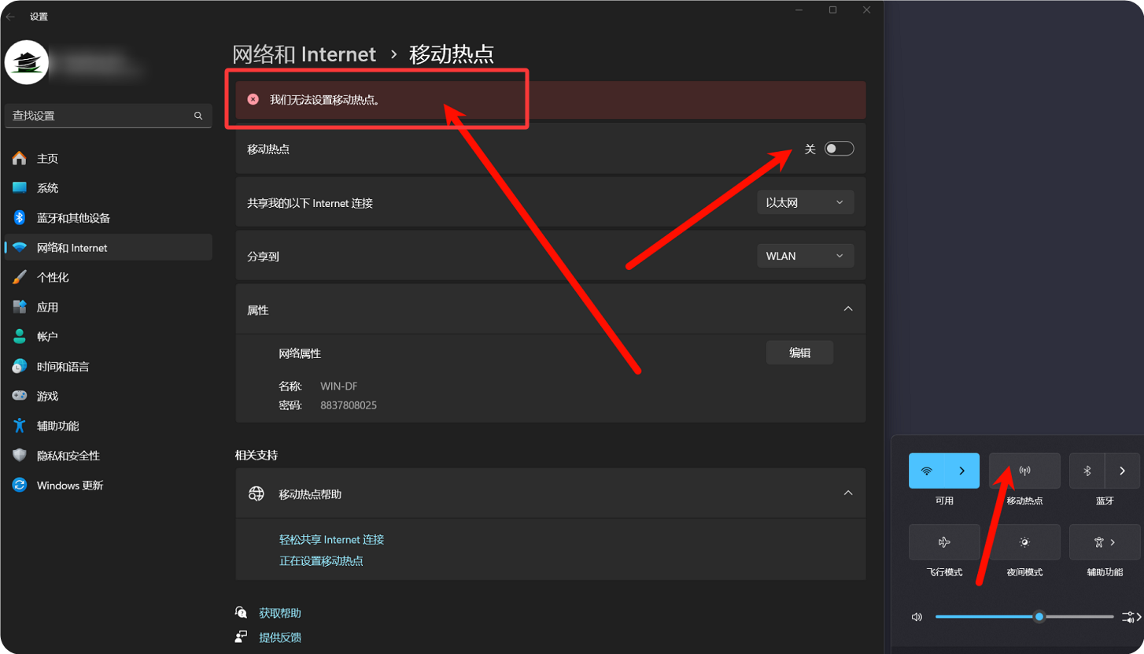
Task: Expand Wi-Fi networks list arrow in quick settings
Action: 961,471
